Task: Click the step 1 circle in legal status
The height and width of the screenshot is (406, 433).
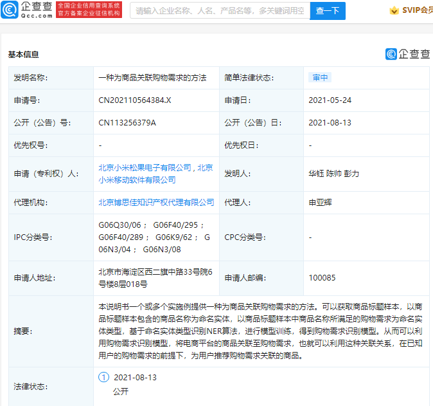Action: 104,377
